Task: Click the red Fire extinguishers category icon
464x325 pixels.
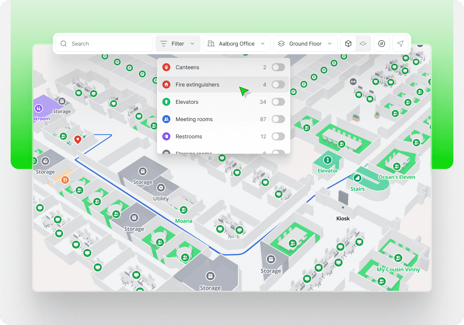Action: [166, 84]
